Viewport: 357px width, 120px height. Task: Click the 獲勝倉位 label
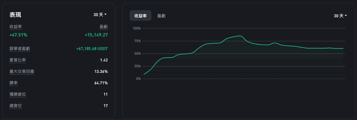[x=18, y=94]
